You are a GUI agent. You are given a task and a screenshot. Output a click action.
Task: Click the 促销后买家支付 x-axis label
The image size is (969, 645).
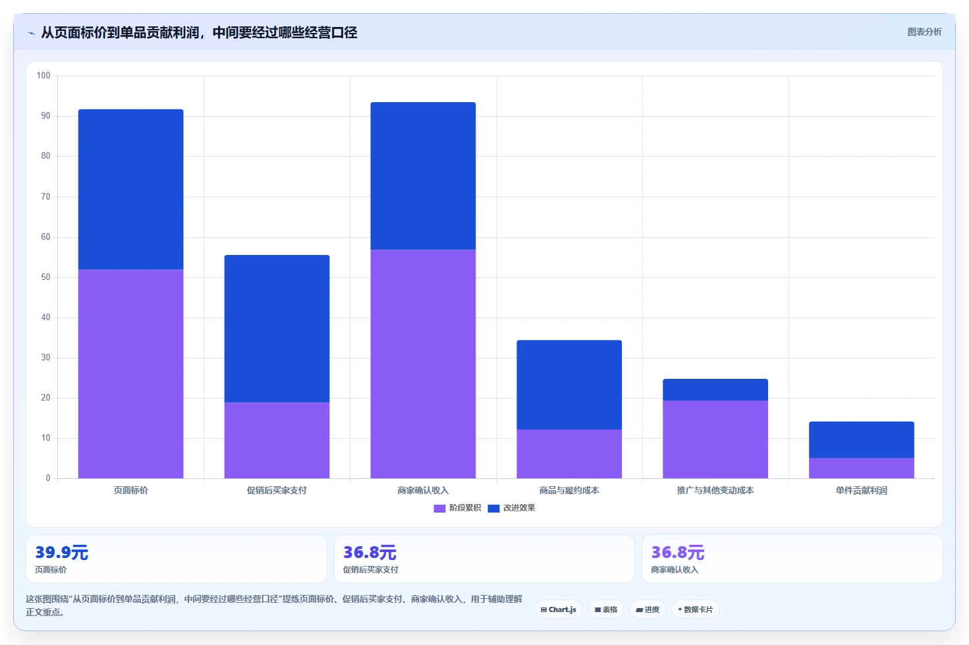tap(277, 490)
